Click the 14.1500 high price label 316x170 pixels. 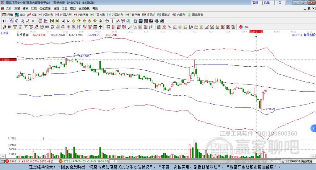click(x=84, y=56)
